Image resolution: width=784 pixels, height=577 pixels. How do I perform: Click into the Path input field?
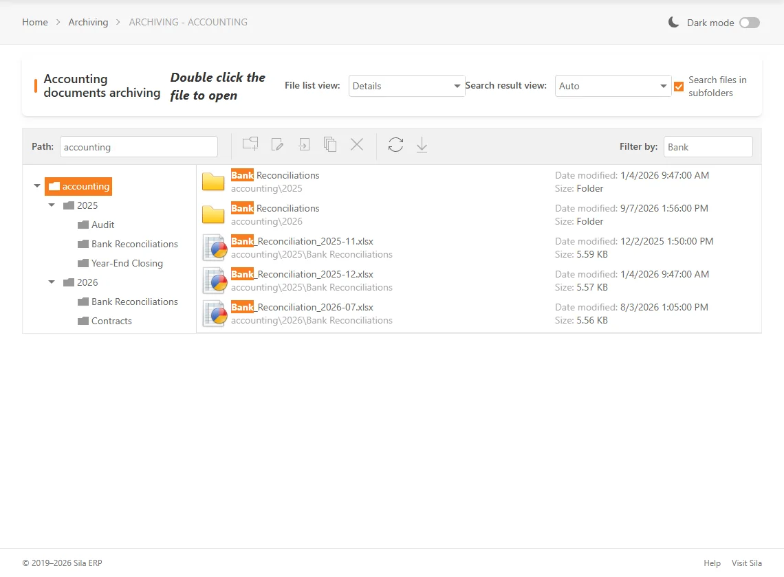[138, 147]
